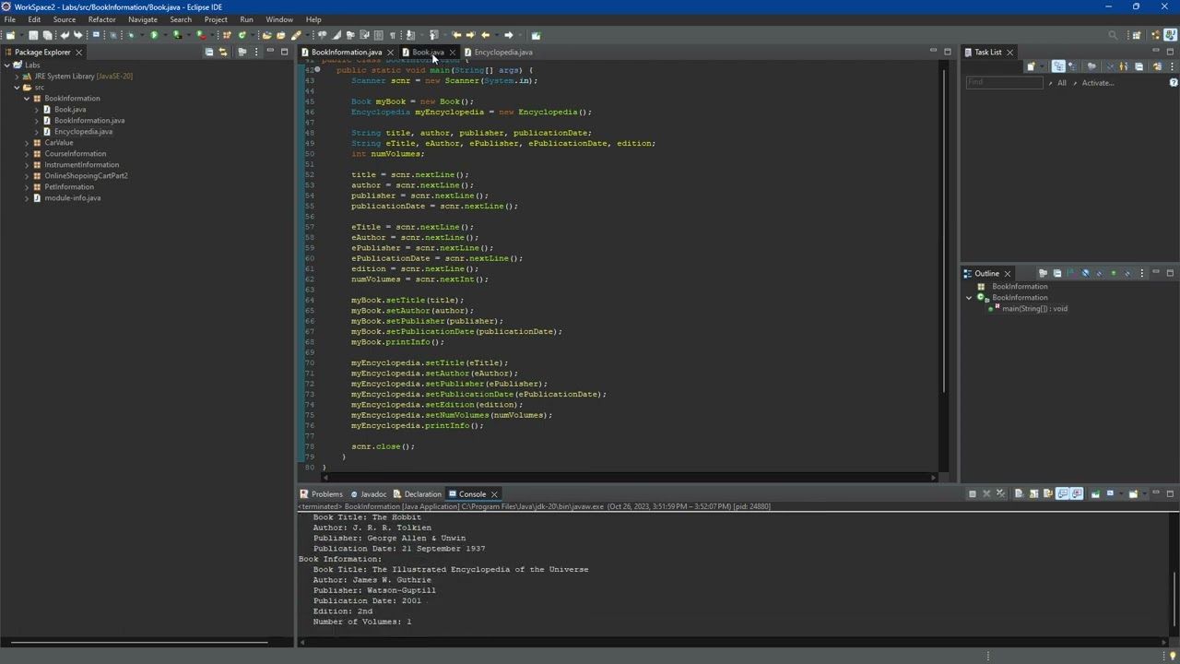The image size is (1180, 664).
Task: Open the Refactor menu
Action: (101, 19)
